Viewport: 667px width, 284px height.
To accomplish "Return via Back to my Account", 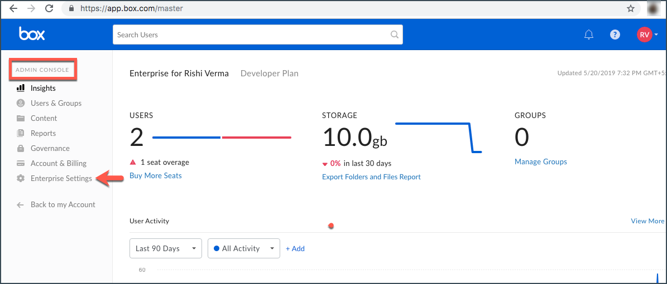I will 63,204.
